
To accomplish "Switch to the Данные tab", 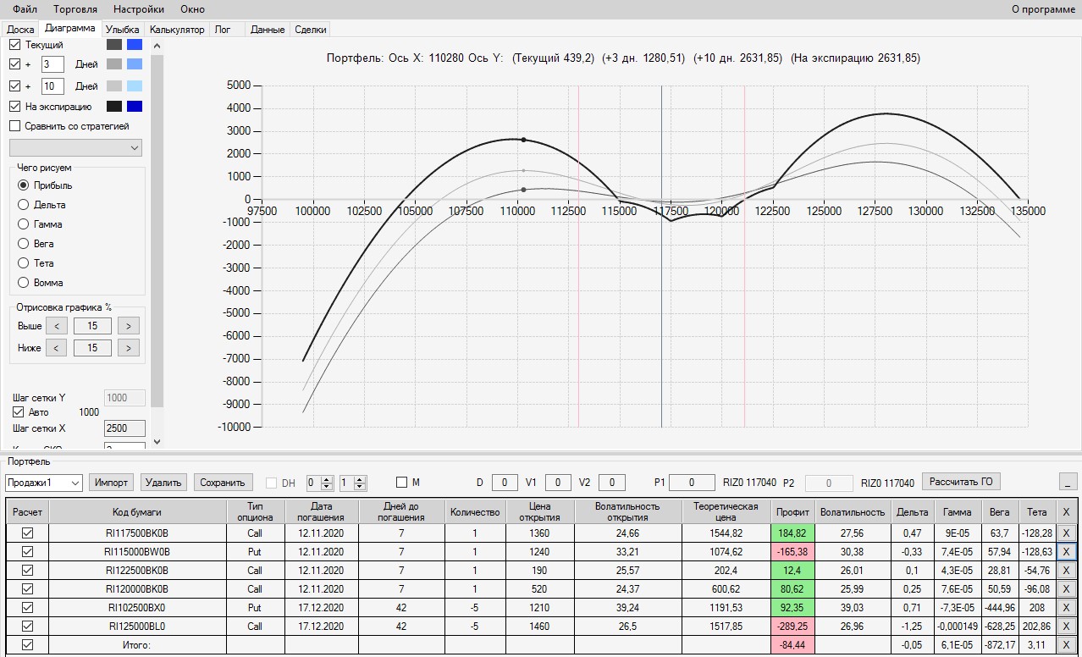I will click(x=268, y=30).
